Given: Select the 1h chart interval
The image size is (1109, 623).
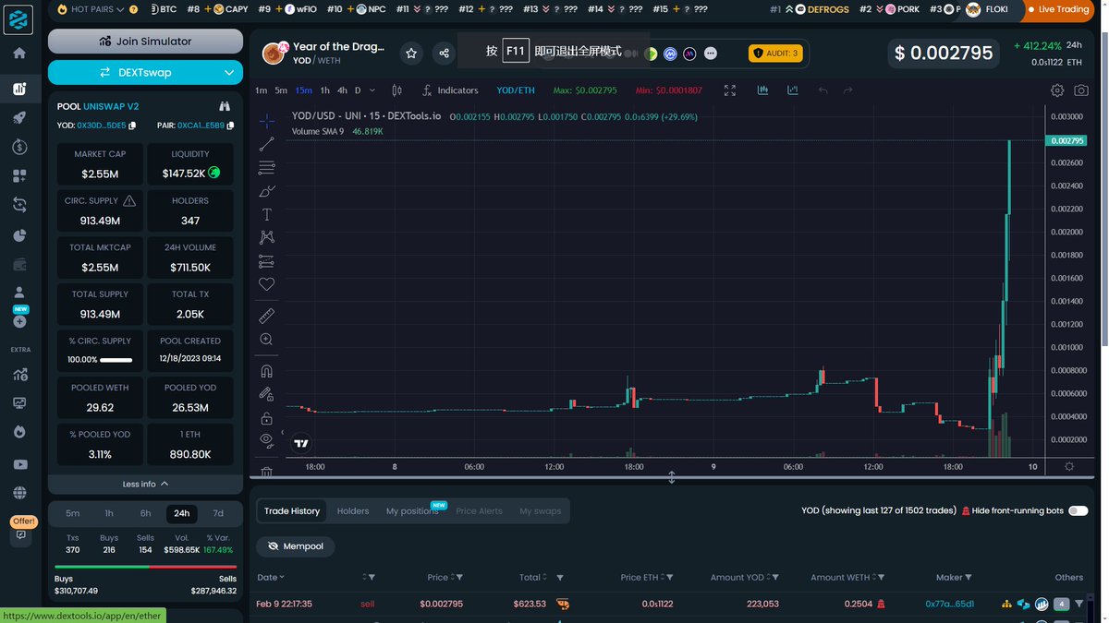Looking at the screenshot, I should 325,90.
